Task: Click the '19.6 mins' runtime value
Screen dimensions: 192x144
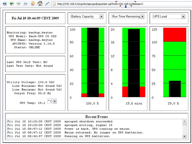Action: tap(134, 104)
